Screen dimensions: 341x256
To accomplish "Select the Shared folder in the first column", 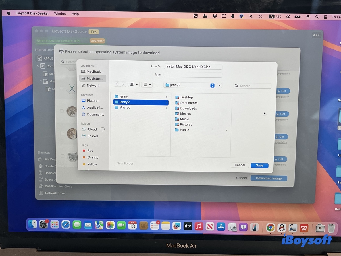I will point(141,108).
